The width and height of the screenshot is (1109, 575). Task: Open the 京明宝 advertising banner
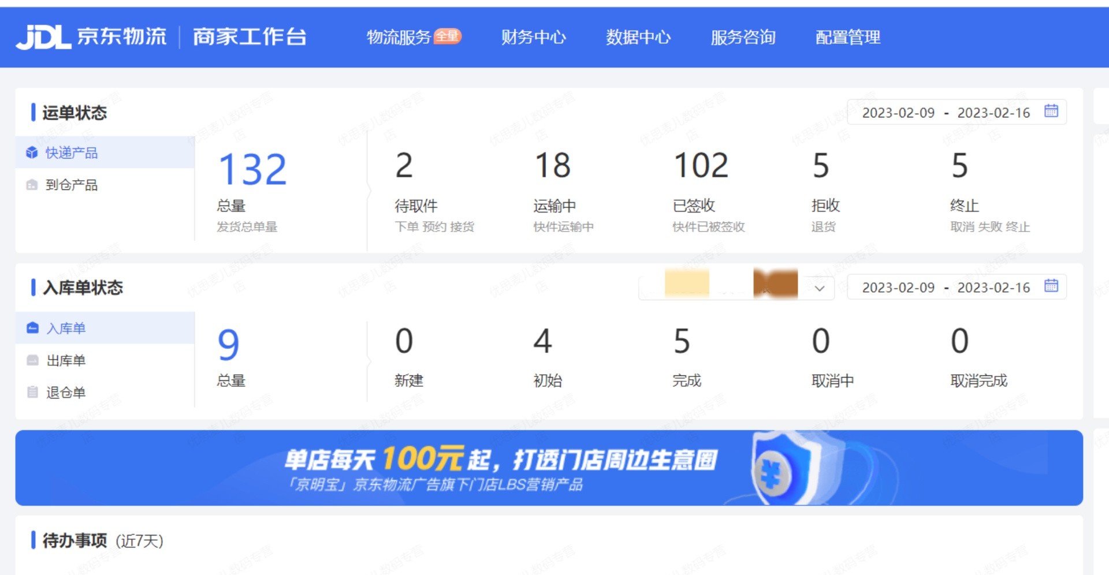pos(549,468)
